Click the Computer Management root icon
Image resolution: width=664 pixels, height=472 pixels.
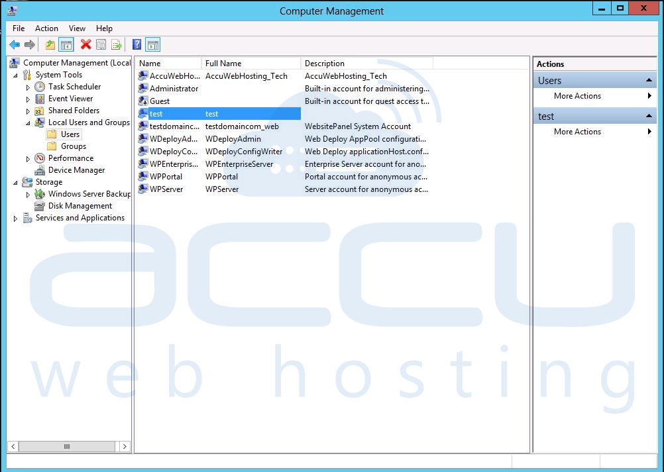[15, 63]
